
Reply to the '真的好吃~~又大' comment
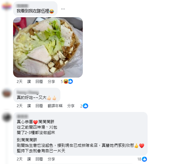[39, 106]
